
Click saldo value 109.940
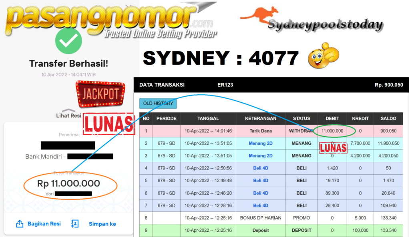(x=388, y=205)
